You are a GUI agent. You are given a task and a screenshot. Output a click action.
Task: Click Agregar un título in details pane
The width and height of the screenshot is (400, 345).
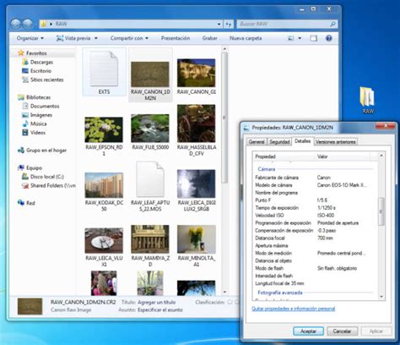tap(156, 302)
